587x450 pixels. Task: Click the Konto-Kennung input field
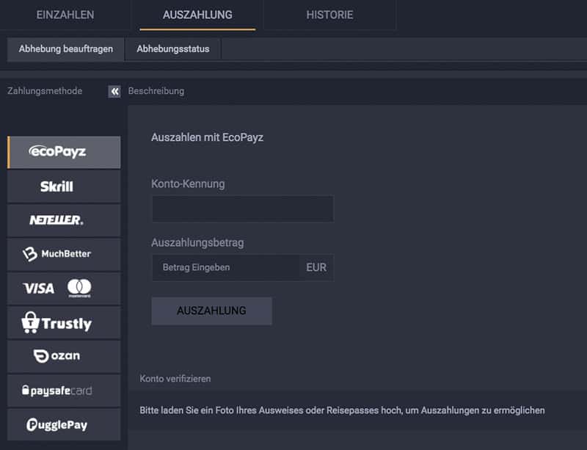point(243,209)
